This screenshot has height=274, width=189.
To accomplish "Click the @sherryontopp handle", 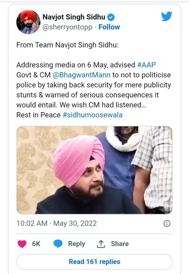I will [x=68, y=27].
